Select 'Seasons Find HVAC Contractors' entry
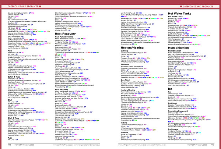The width and height of the screenshot is (221, 149). [x=69, y=78]
